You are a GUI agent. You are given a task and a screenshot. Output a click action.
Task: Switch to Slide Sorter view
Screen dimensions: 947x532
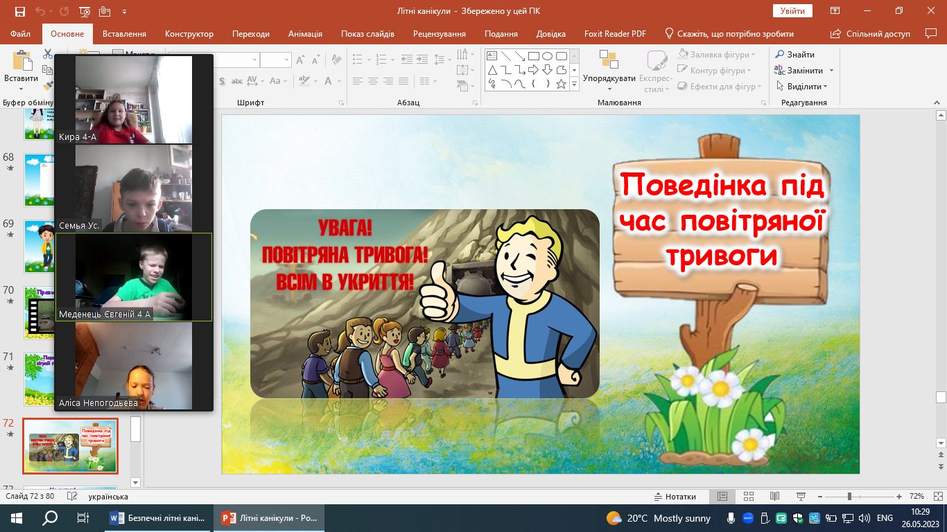pos(748,497)
